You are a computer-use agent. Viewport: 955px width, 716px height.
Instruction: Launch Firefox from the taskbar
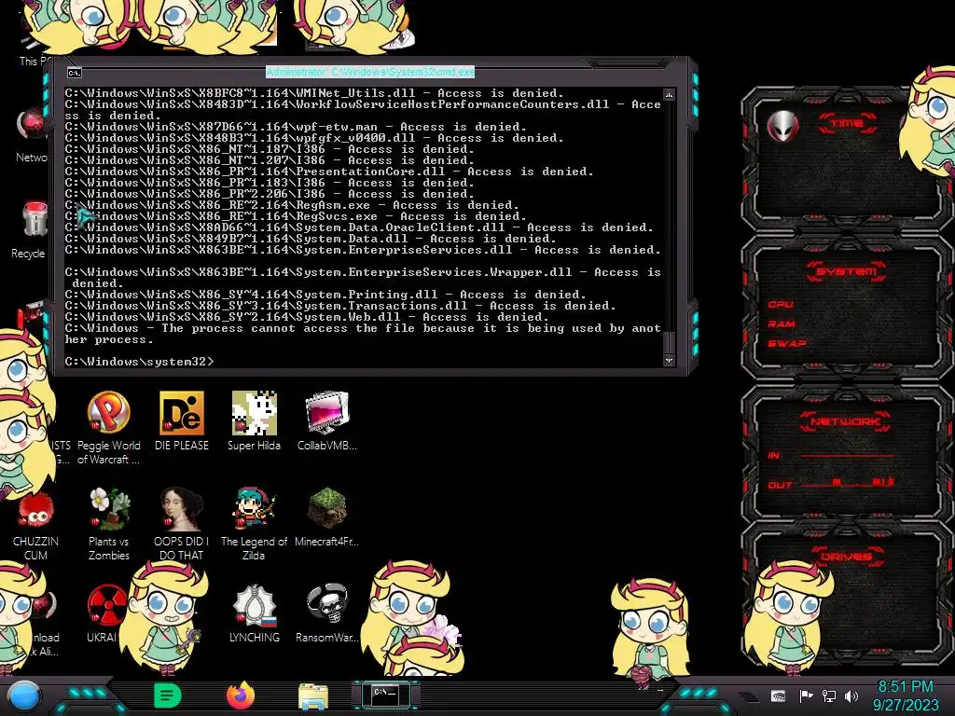(241, 695)
